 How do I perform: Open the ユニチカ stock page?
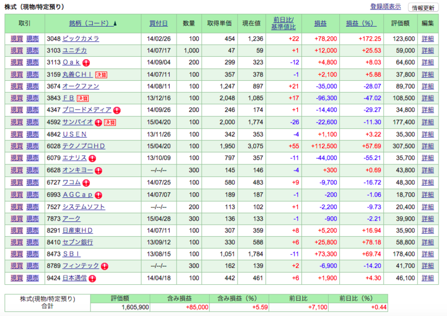click(75, 50)
